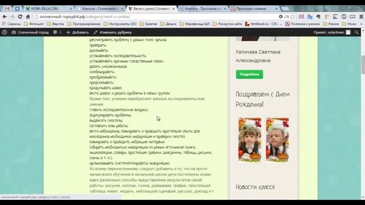Click the name Каличева Светлана Александровна

pos(258,56)
